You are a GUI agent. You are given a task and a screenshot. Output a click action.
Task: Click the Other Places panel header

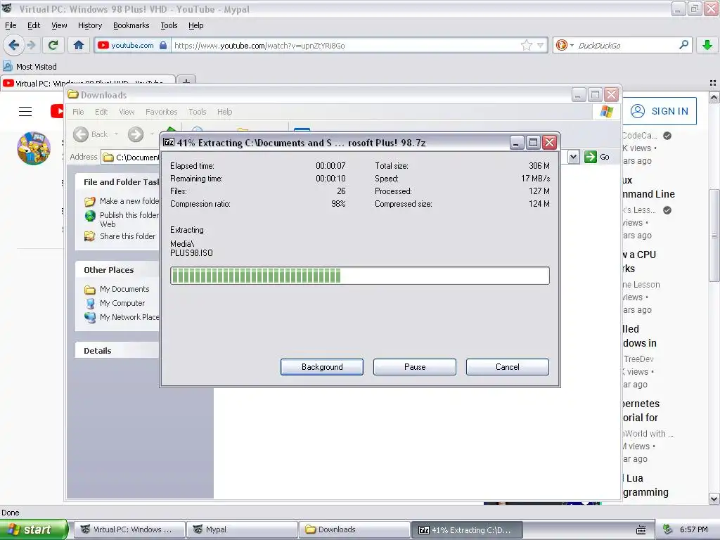coord(117,270)
